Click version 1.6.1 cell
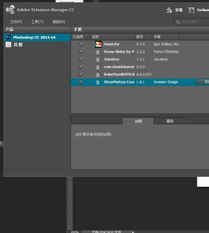The height and width of the screenshot is (233, 209). [140, 82]
